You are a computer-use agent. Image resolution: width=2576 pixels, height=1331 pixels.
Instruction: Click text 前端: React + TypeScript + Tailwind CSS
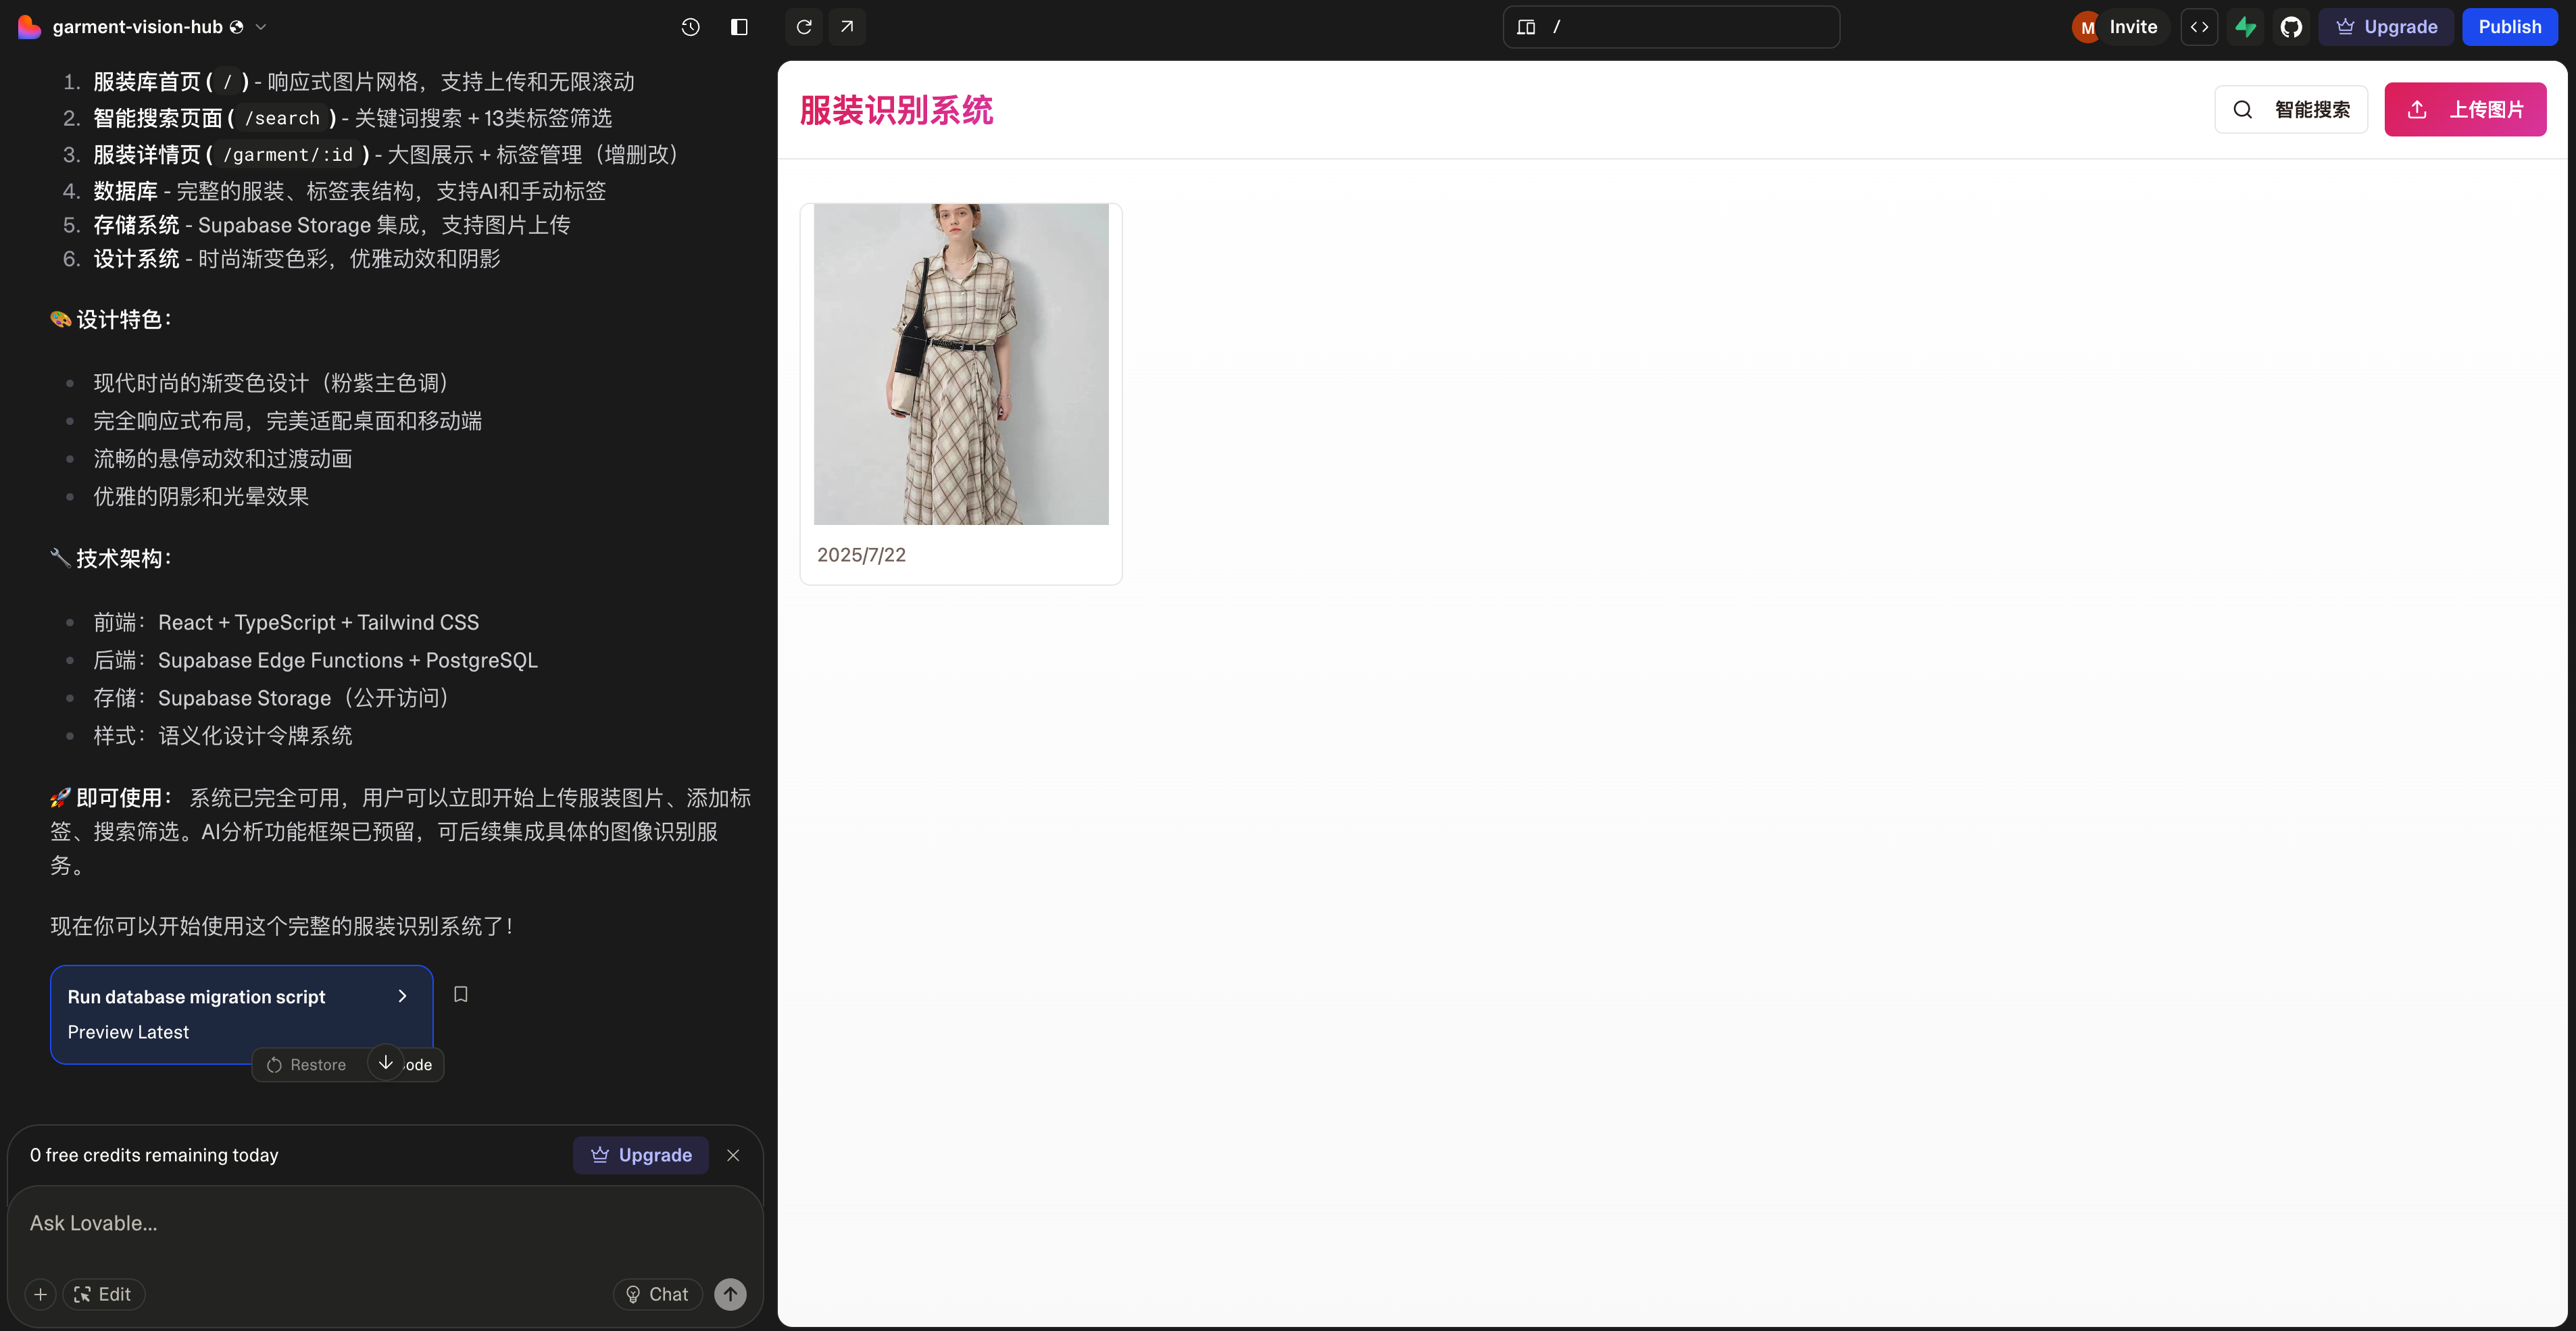(286, 623)
